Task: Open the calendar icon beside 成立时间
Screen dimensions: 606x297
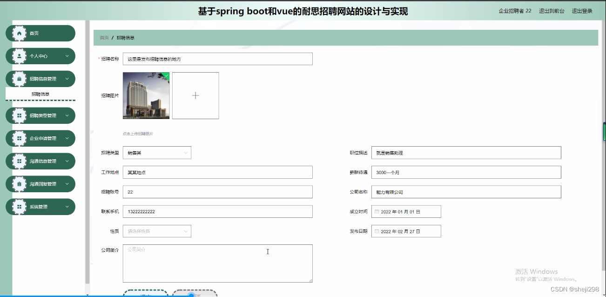Action: tap(377, 211)
